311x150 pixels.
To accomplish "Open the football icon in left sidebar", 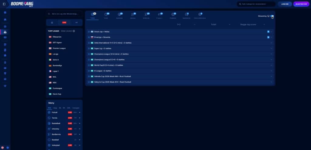I will 5,27.
